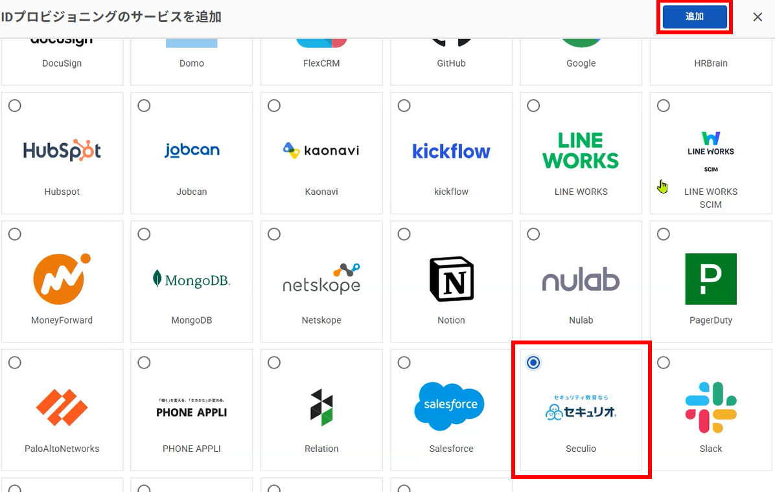Click the orange MoneyForward logo
This screenshot has height=492, width=775.
pos(62,278)
